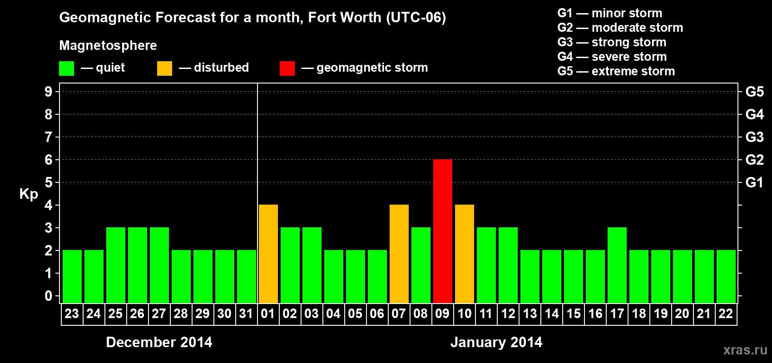The width and height of the screenshot is (772, 363).
Task: Click the green bar for December 25
Action: point(116,265)
